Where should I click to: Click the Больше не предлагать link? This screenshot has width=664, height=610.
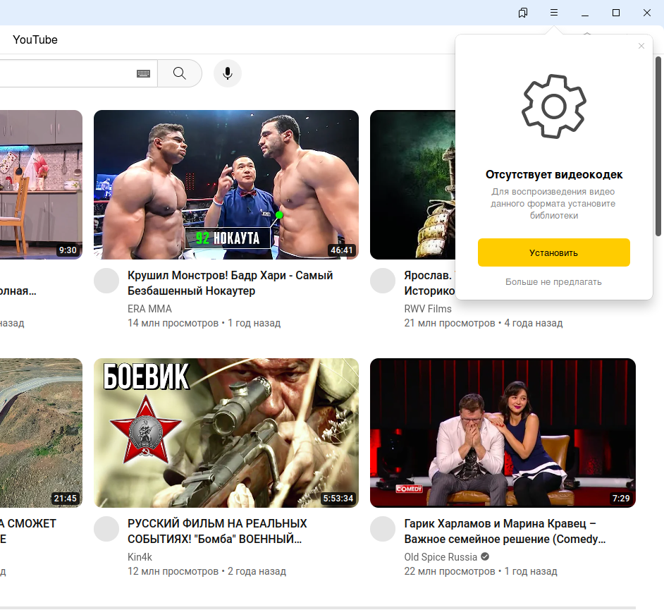click(553, 281)
